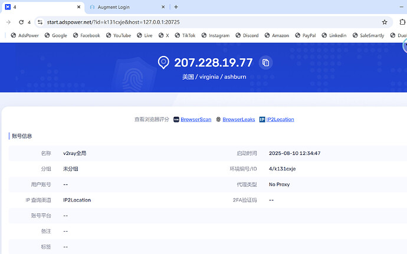407x254 pixels.
Task: Open the Facebook bookmark
Action: point(87,35)
